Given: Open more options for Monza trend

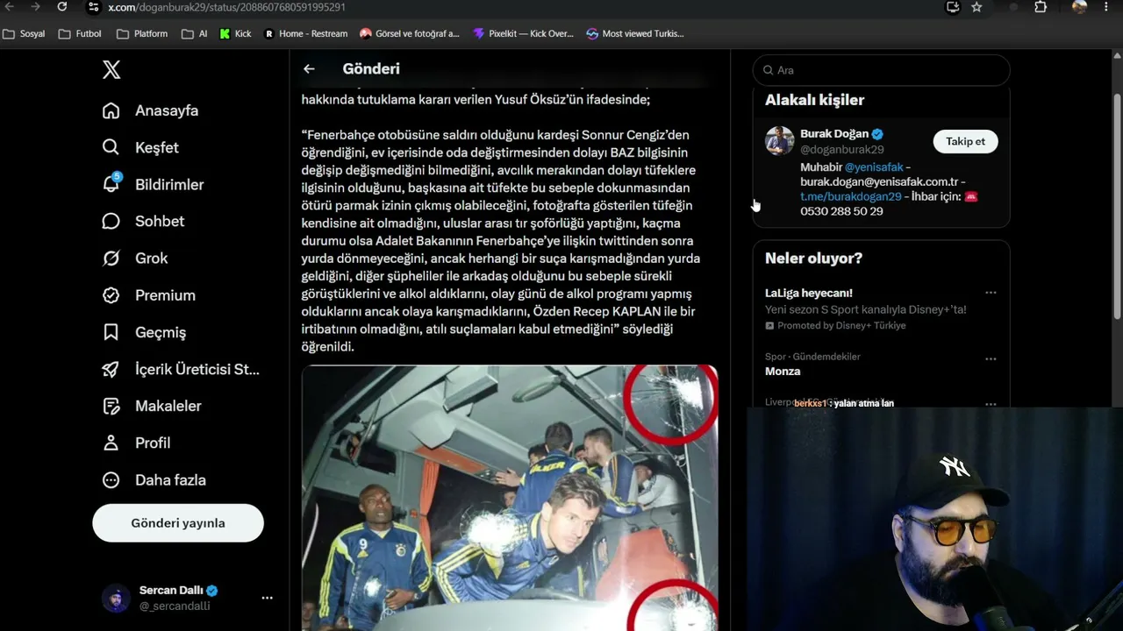Looking at the screenshot, I should [x=991, y=358].
